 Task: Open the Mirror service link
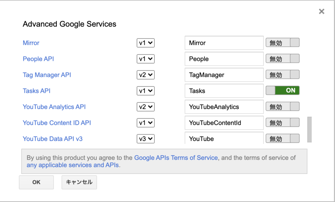click(x=31, y=43)
